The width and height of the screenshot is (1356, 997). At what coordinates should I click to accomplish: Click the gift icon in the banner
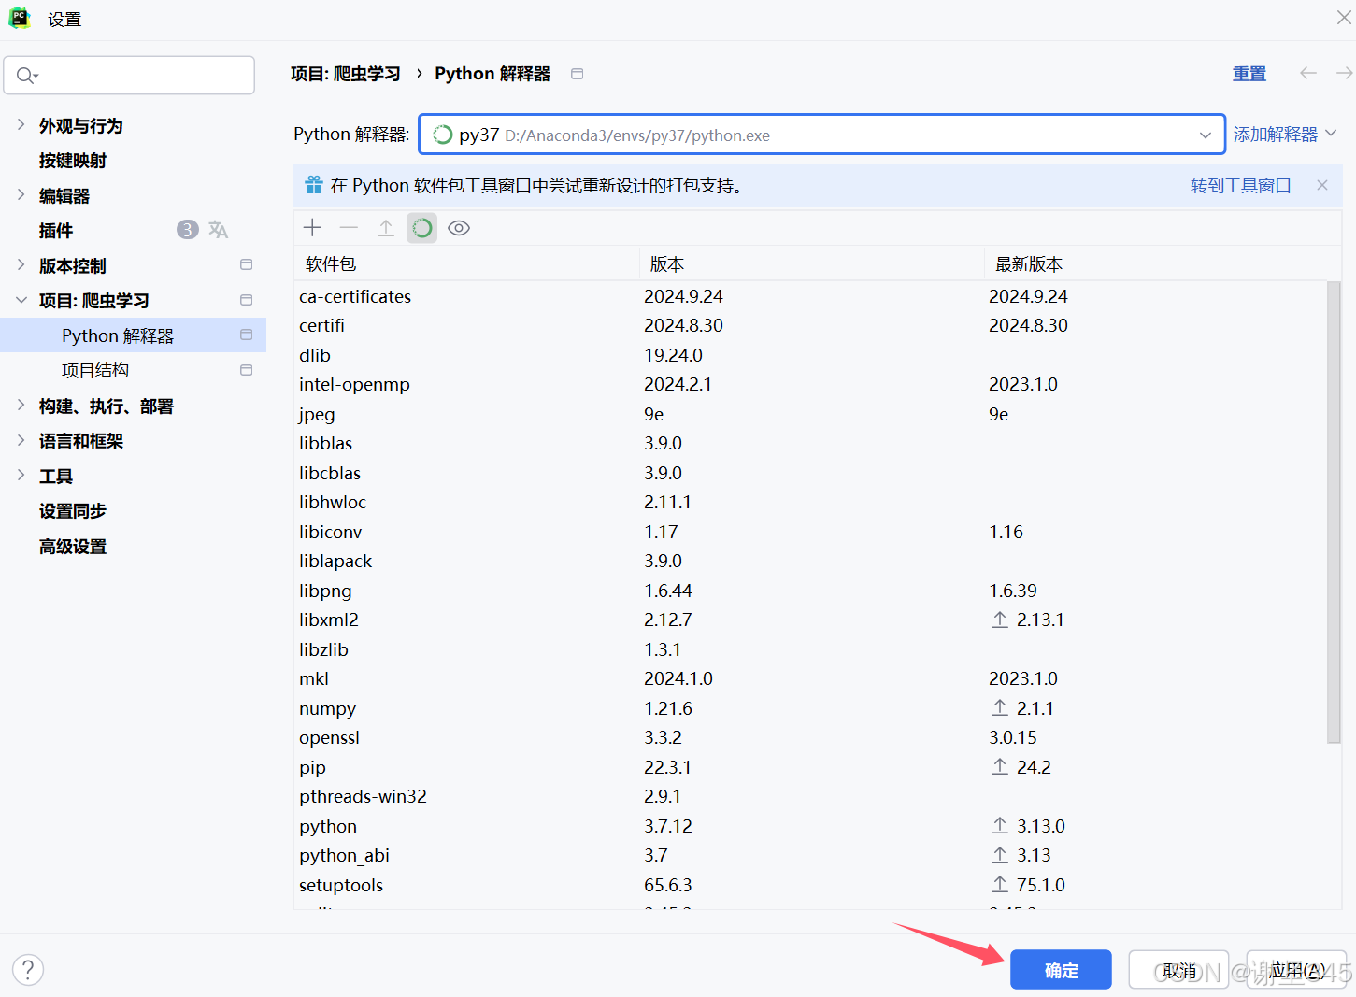314,185
